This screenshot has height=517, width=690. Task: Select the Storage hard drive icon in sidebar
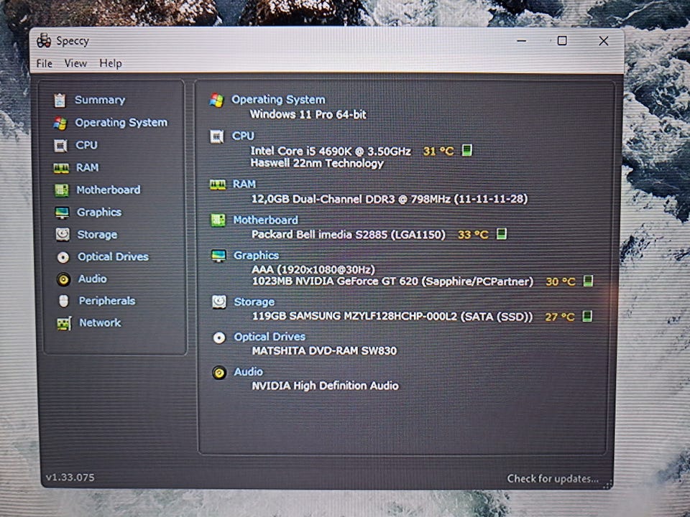(63, 234)
